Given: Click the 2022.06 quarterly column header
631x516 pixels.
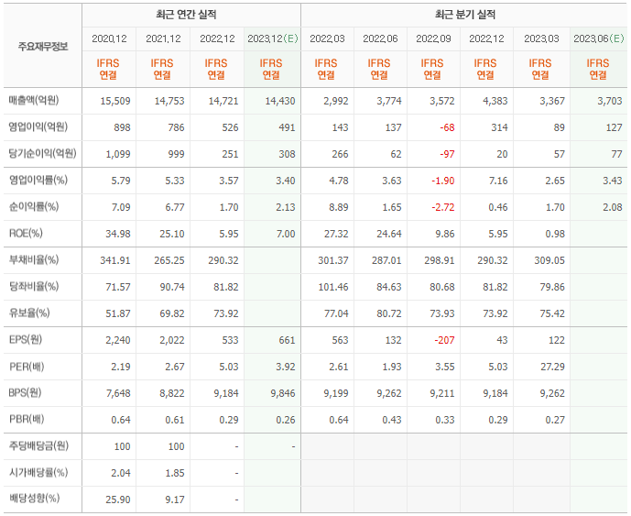Looking at the screenshot, I should coord(380,38).
